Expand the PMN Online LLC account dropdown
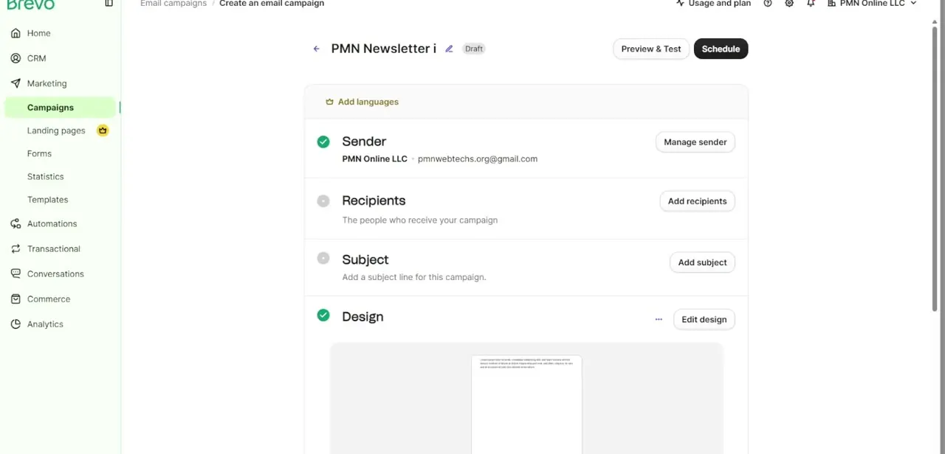This screenshot has height=454, width=945. coord(872,4)
